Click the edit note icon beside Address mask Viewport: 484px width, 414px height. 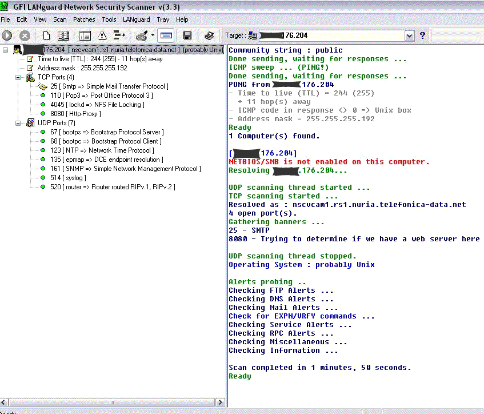30,68
